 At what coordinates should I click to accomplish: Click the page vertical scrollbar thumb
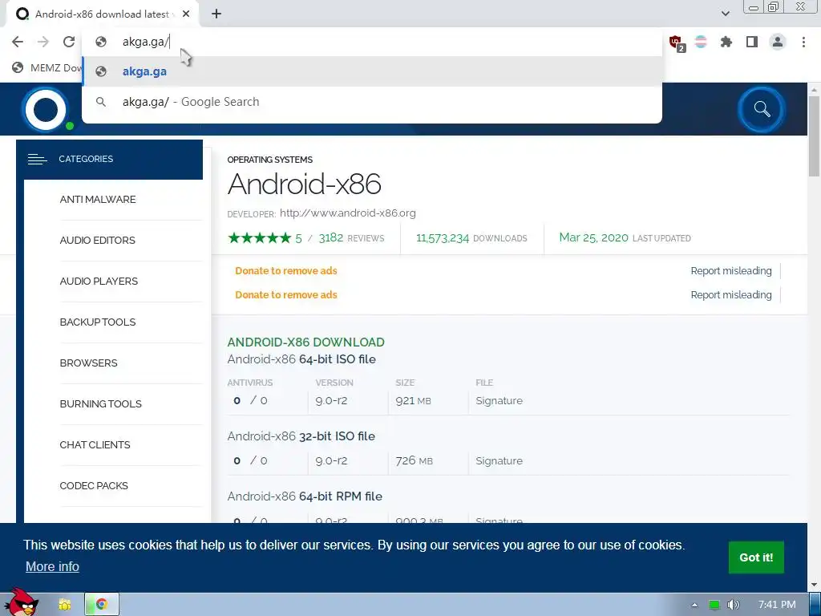(814, 136)
